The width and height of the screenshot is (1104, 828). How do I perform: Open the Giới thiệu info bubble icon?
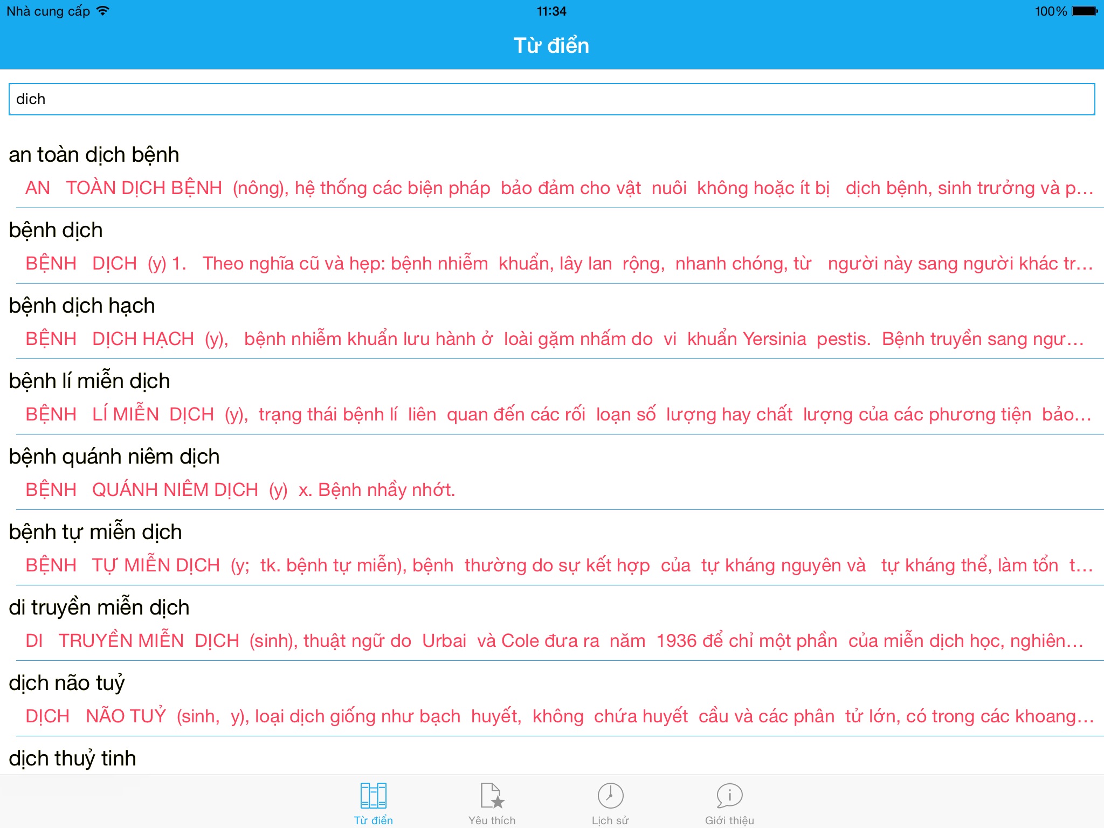click(x=729, y=796)
